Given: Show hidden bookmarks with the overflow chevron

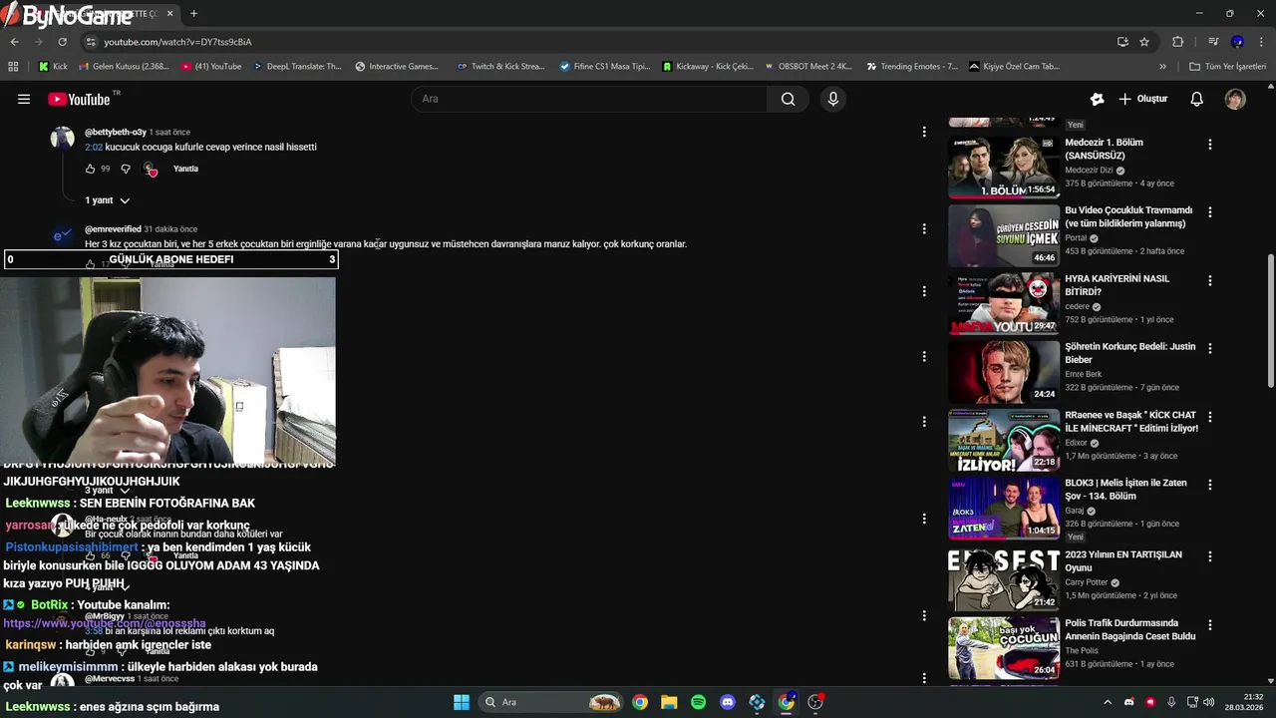Looking at the screenshot, I should tap(1162, 67).
